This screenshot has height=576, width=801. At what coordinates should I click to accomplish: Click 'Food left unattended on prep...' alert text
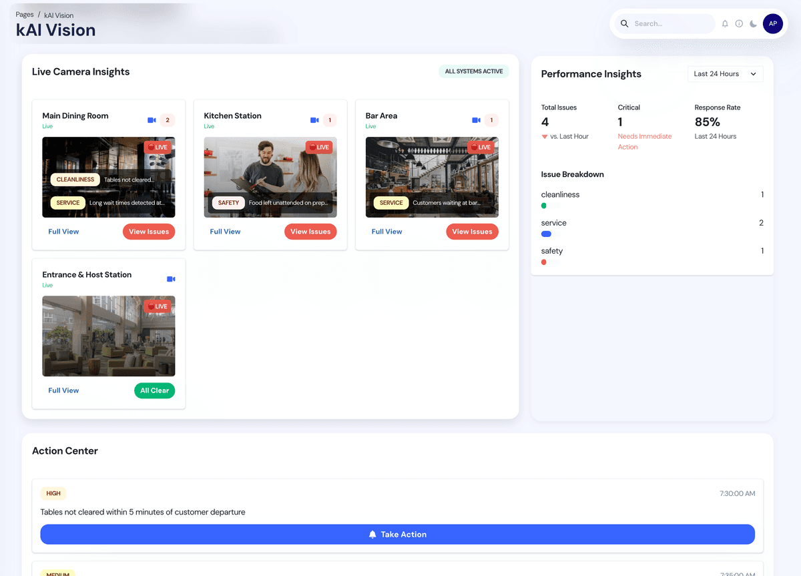(289, 203)
